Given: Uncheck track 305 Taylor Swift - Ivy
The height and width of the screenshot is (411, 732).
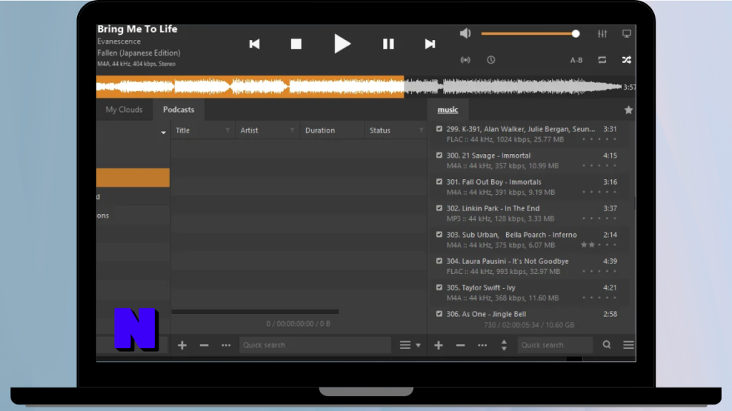Looking at the screenshot, I should point(439,288).
